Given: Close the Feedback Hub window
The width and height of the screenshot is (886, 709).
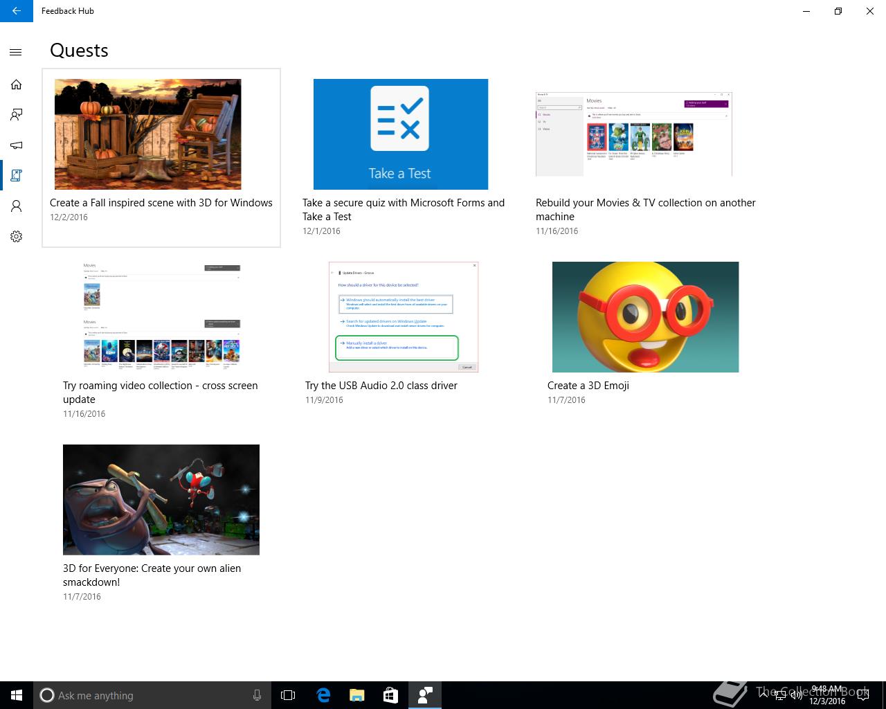Looking at the screenshot, I should [870, 11].
